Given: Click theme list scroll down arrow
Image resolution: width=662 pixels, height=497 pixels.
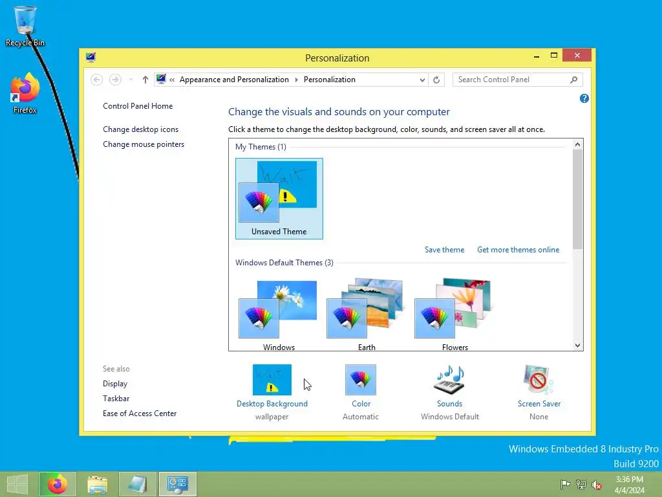Looking at the screenshot, I should click(577, 346).
